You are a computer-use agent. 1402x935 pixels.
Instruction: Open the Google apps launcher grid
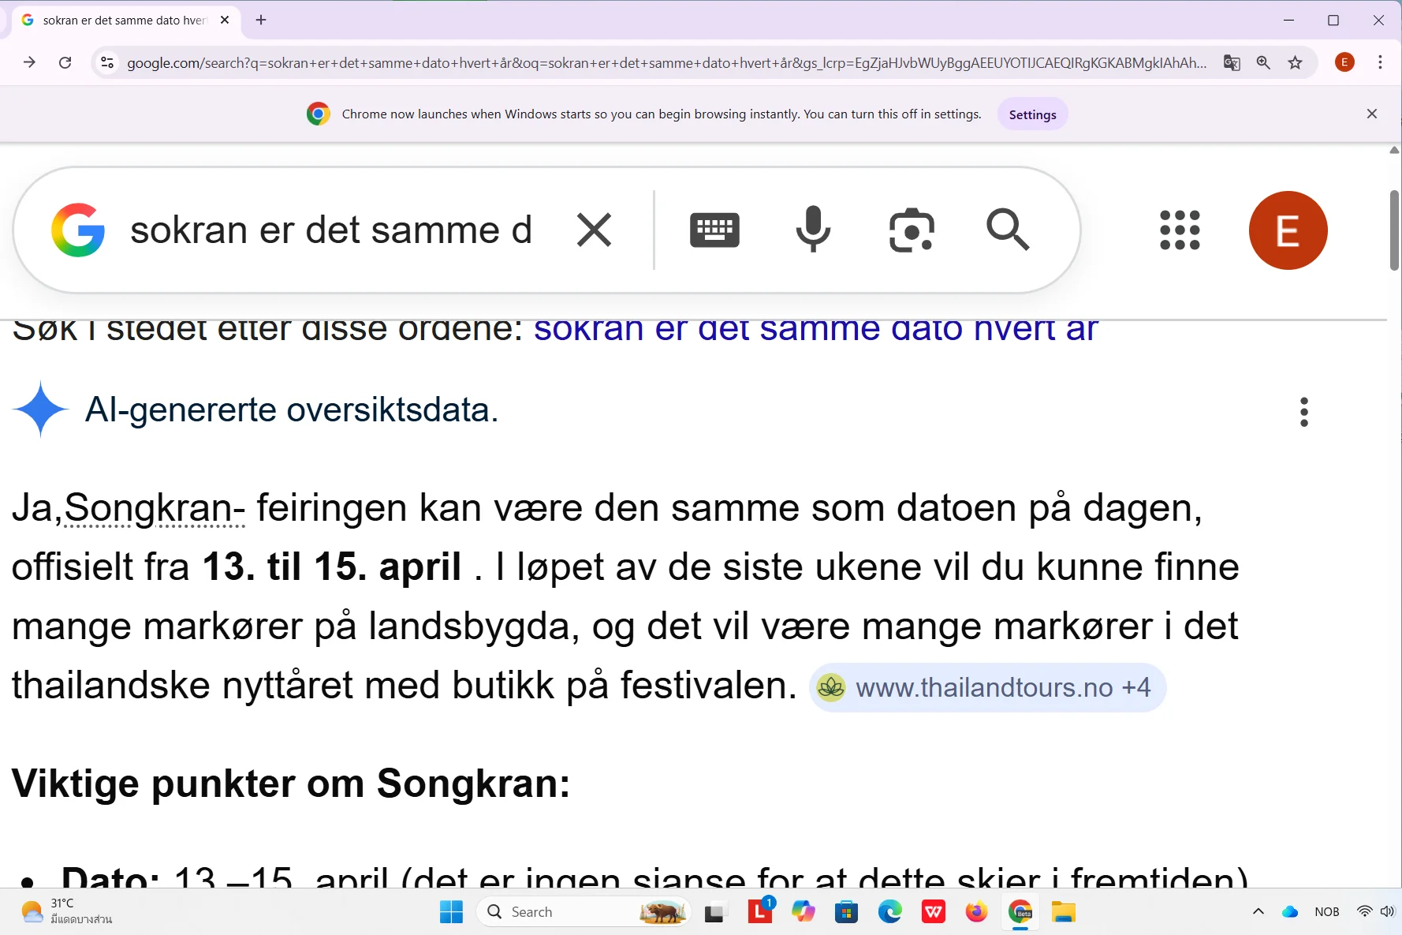(x=1179, y=230)
